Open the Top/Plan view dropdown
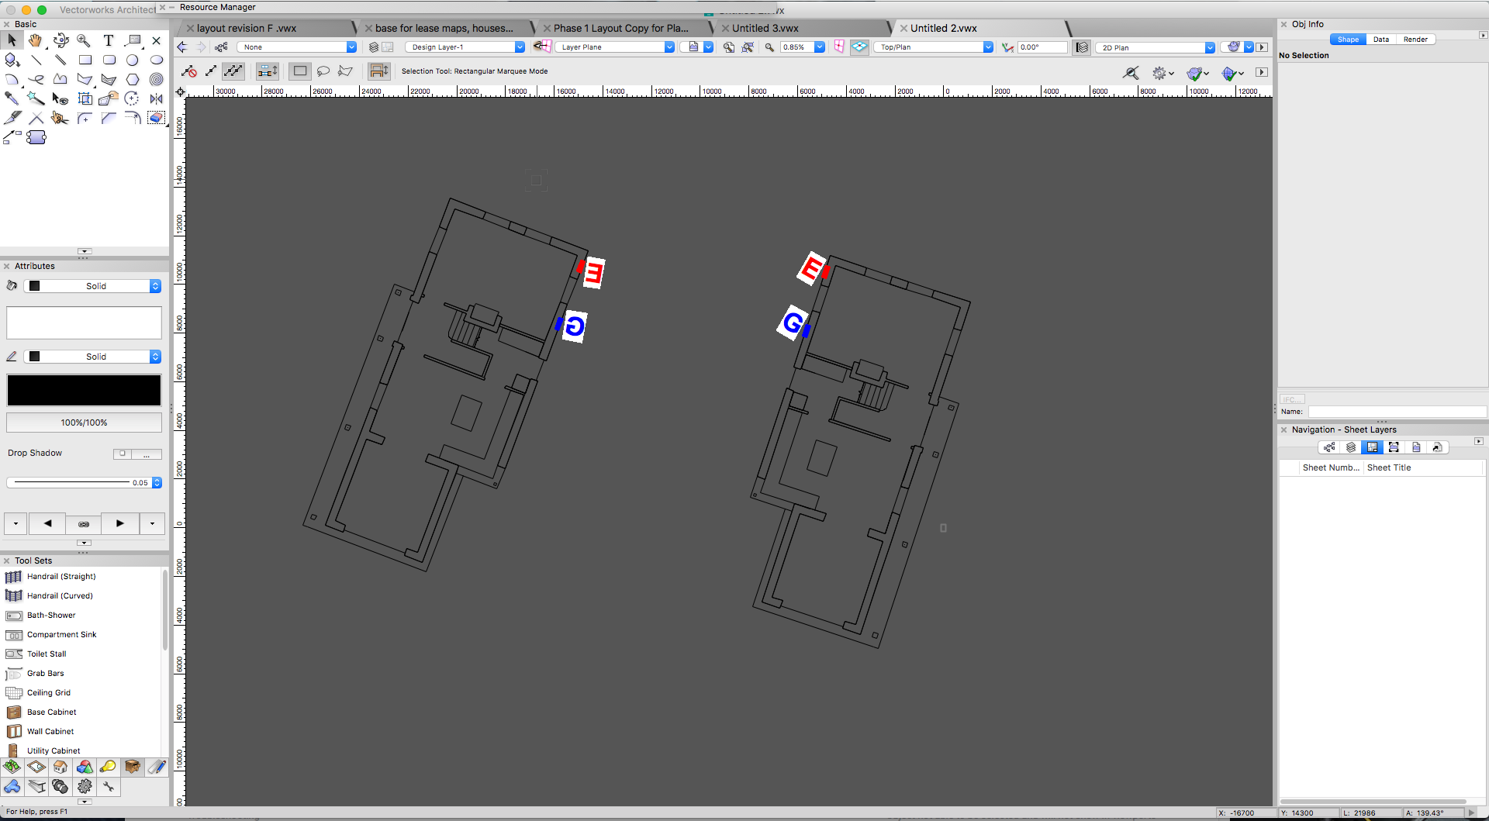 click(x=935, y=47)
